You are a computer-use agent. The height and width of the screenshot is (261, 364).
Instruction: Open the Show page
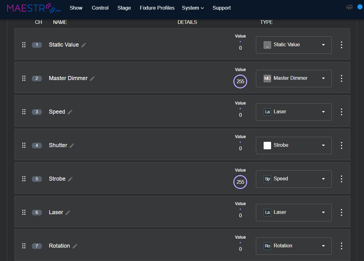point(76,8)
